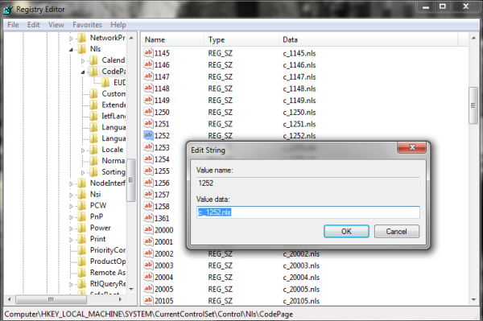
Task: Click the Type column header
Action: point(242,39)
